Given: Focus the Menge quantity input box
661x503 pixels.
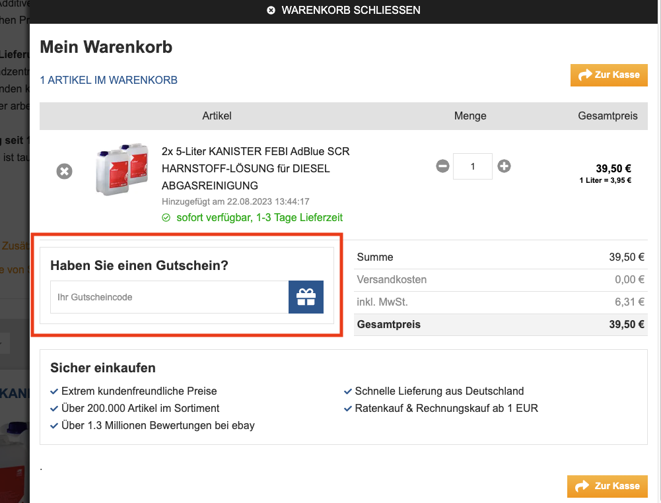Looking at the screenshot, I should click(472, 166).
